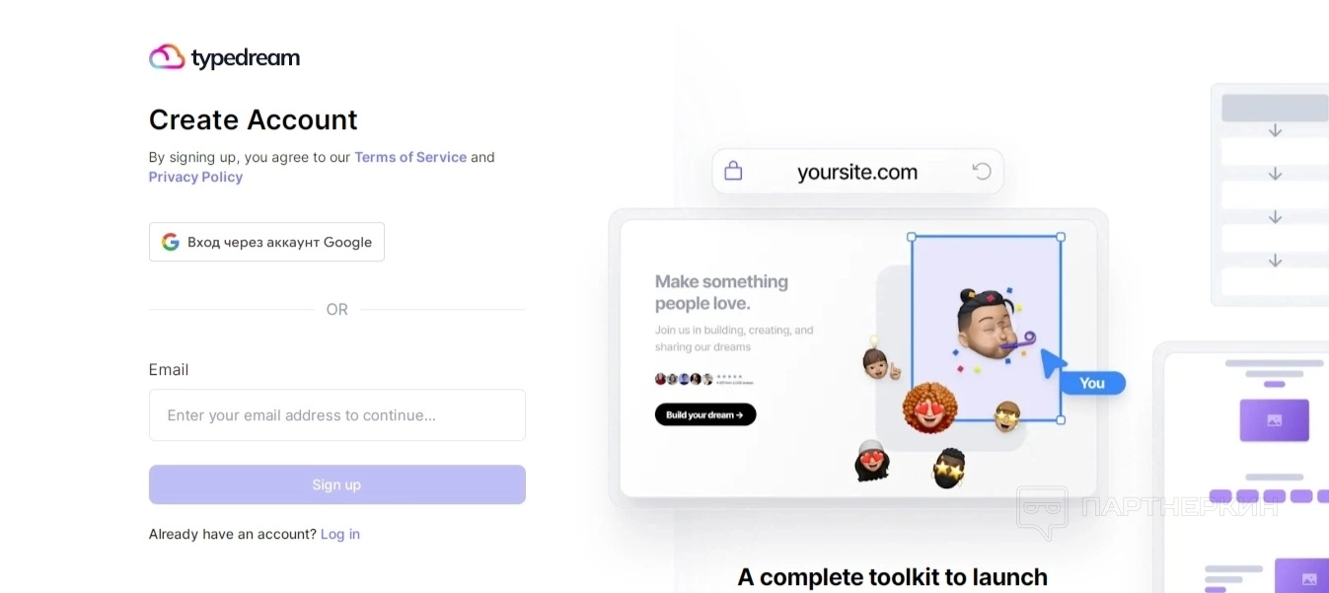Click the reload icon beside yoursite.com
Image resolution: width=1329 pixels, height=593 pixels.
pos(981,171)
